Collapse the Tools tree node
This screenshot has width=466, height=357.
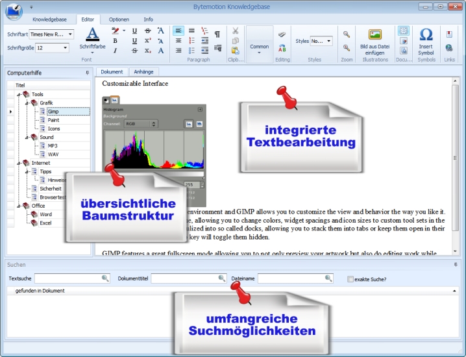[19, 94]
